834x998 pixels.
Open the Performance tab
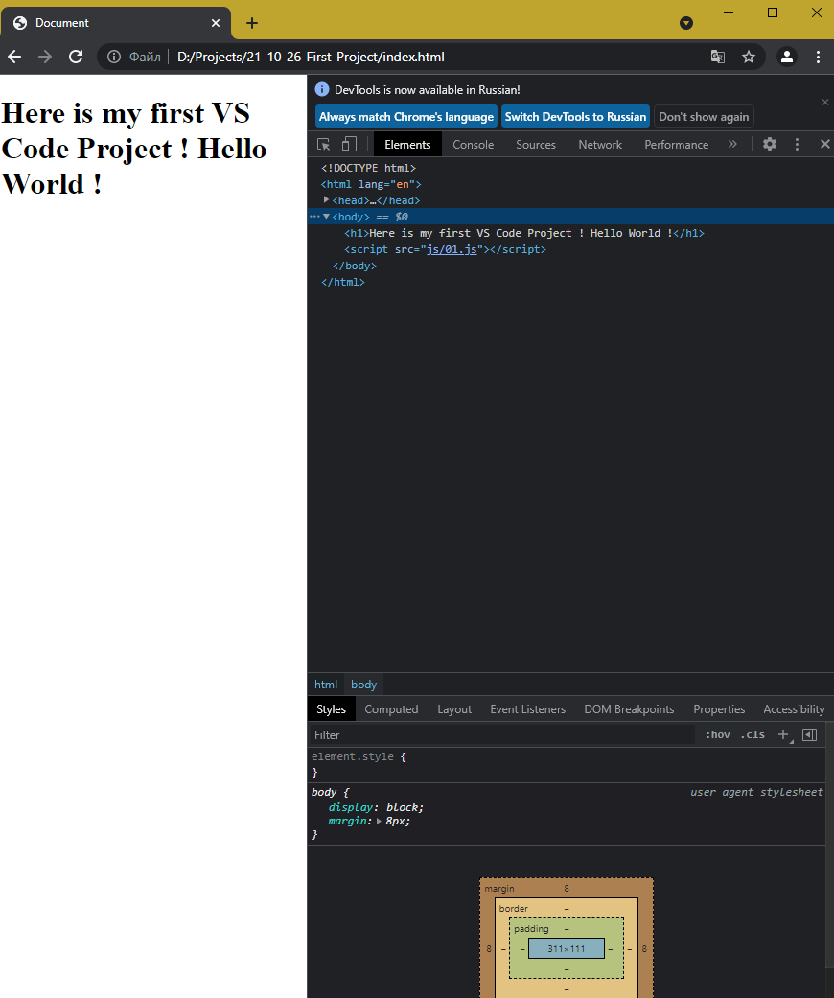(x=676, y=145)
